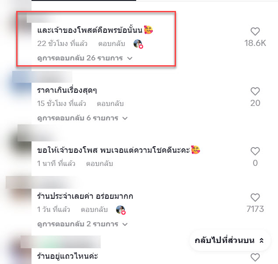The image size is (278, 264).
Task: Open blurred username above 'ร้านอยู่แถวไหนค่ะ'
Action: click(60, 242)
